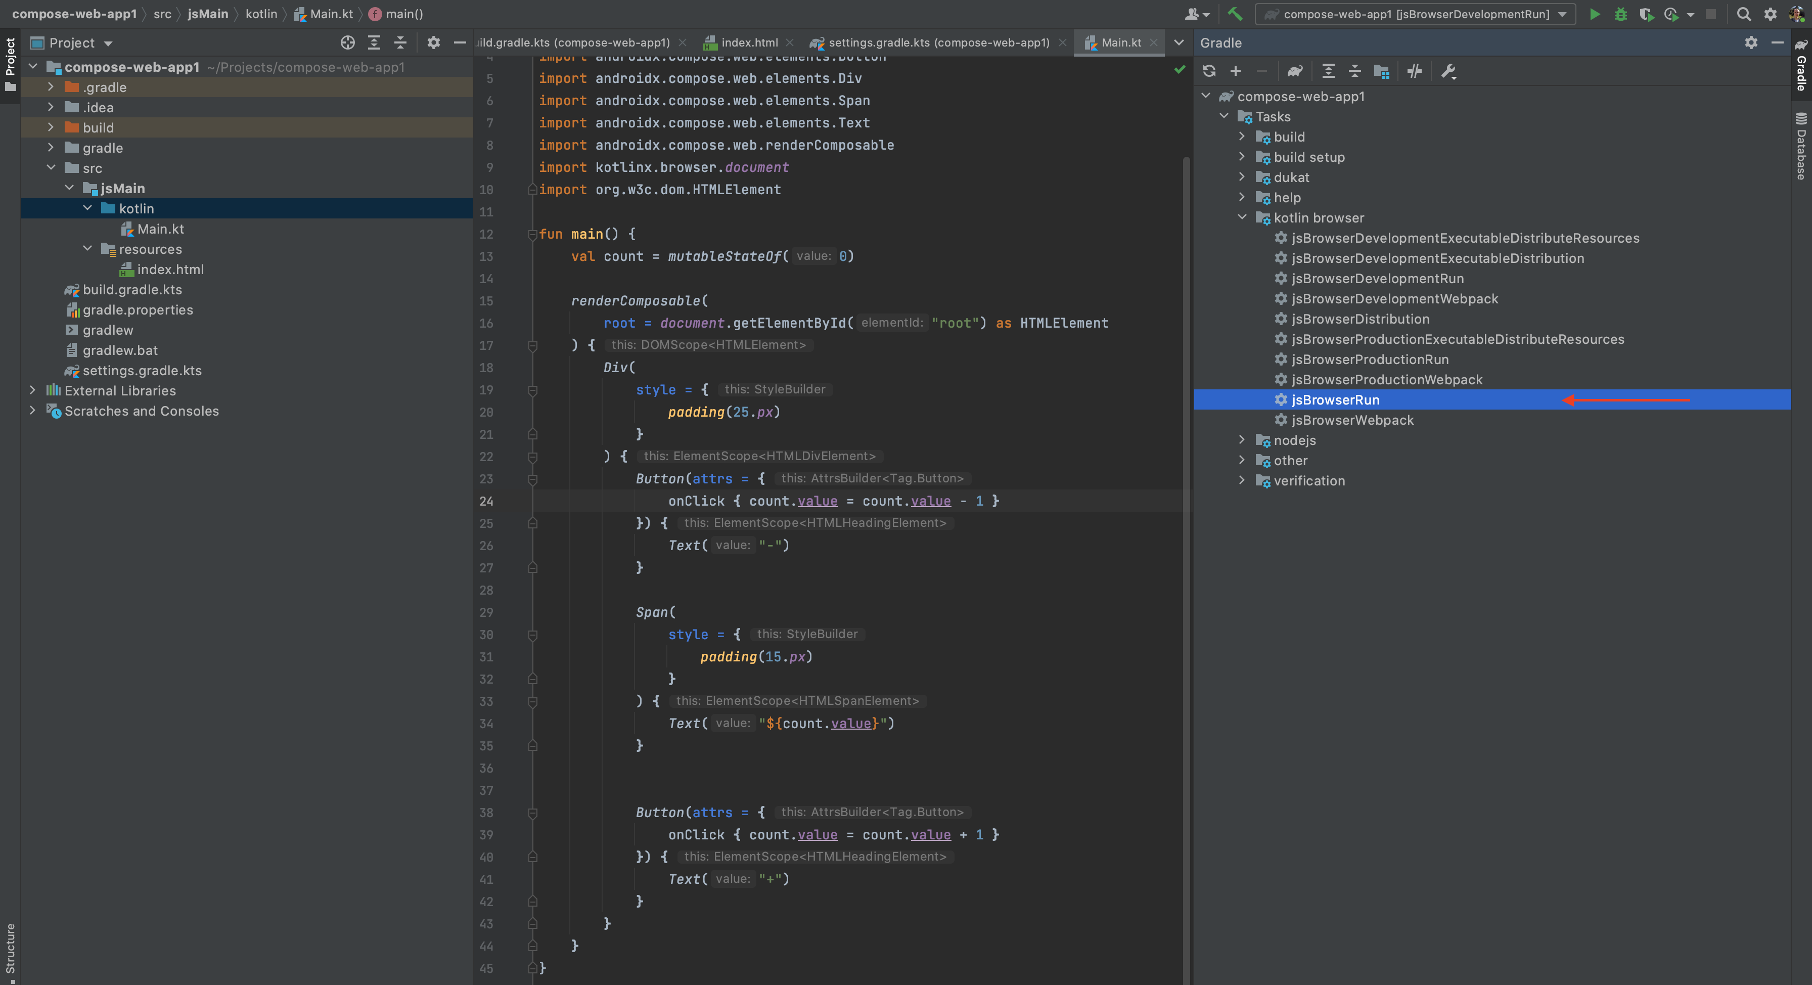This screenshot has width=1812, height=985.
Task: Click Execute Gradle Task elephant icon
Action: coord(1295,71)
